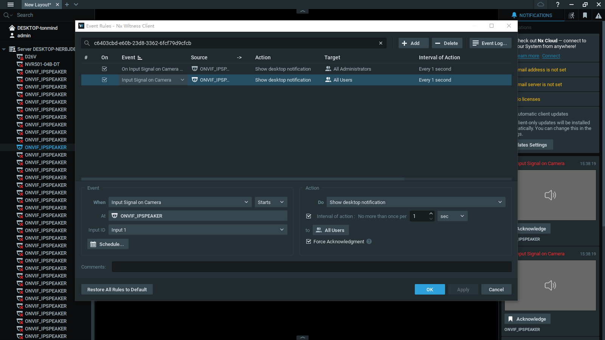Add a new event rule
Viewport: 605px width, 340px height.
pyautogui.click(x=414, y=43)
